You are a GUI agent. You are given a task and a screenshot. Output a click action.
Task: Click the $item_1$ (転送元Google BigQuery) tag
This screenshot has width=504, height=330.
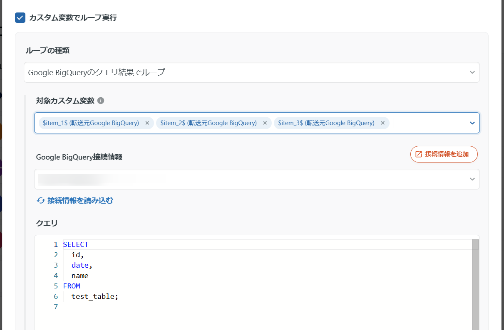point(91,123)
